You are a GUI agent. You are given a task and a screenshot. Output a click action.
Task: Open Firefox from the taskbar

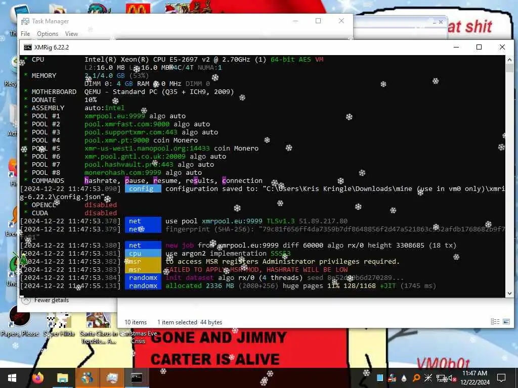coord(38,378)
